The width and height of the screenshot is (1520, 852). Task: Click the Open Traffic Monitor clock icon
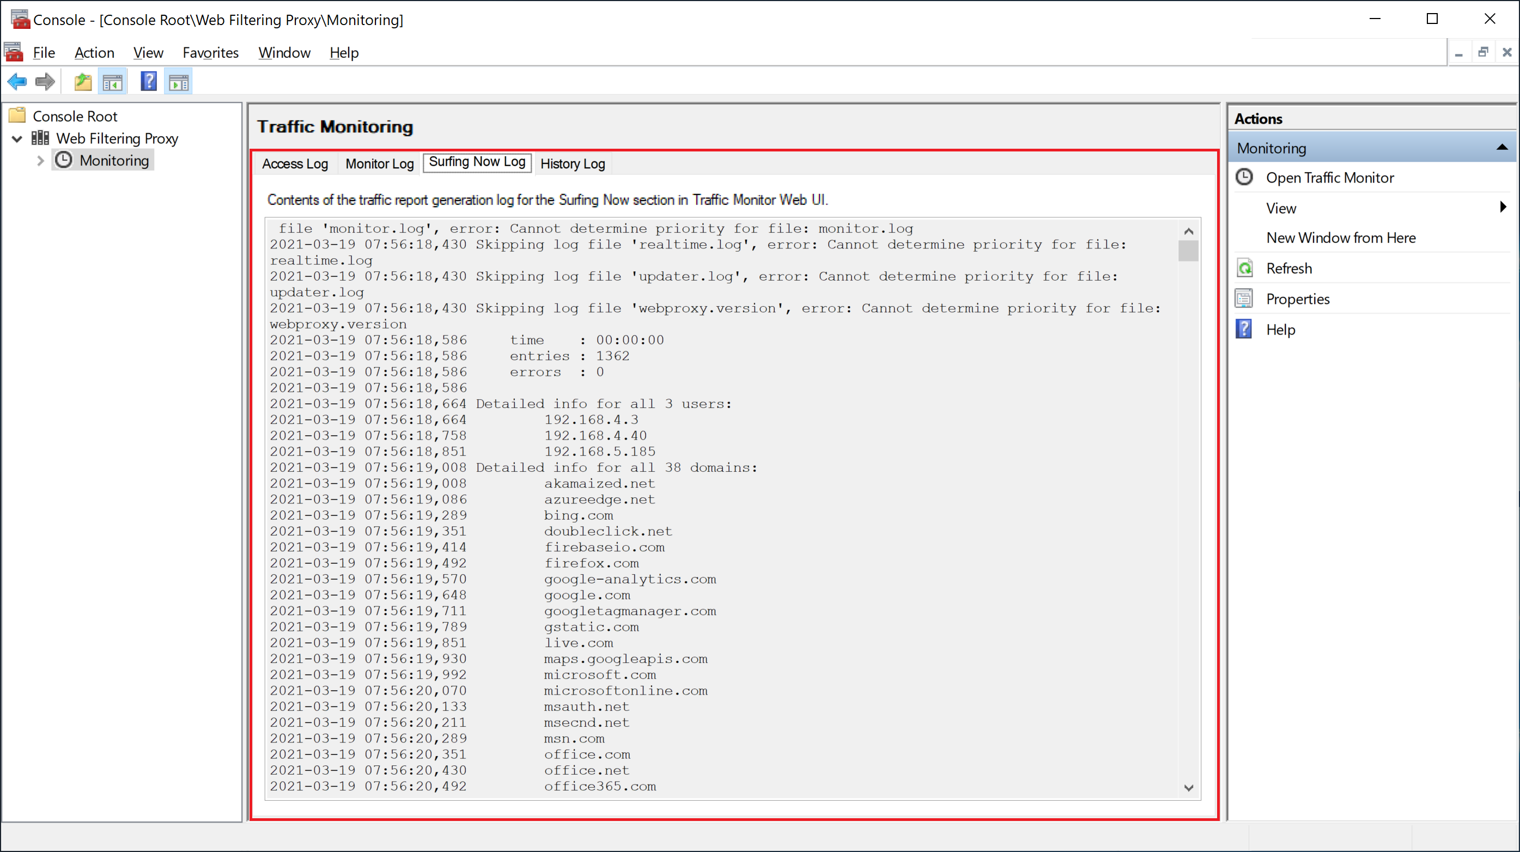tap(1244, 177)
